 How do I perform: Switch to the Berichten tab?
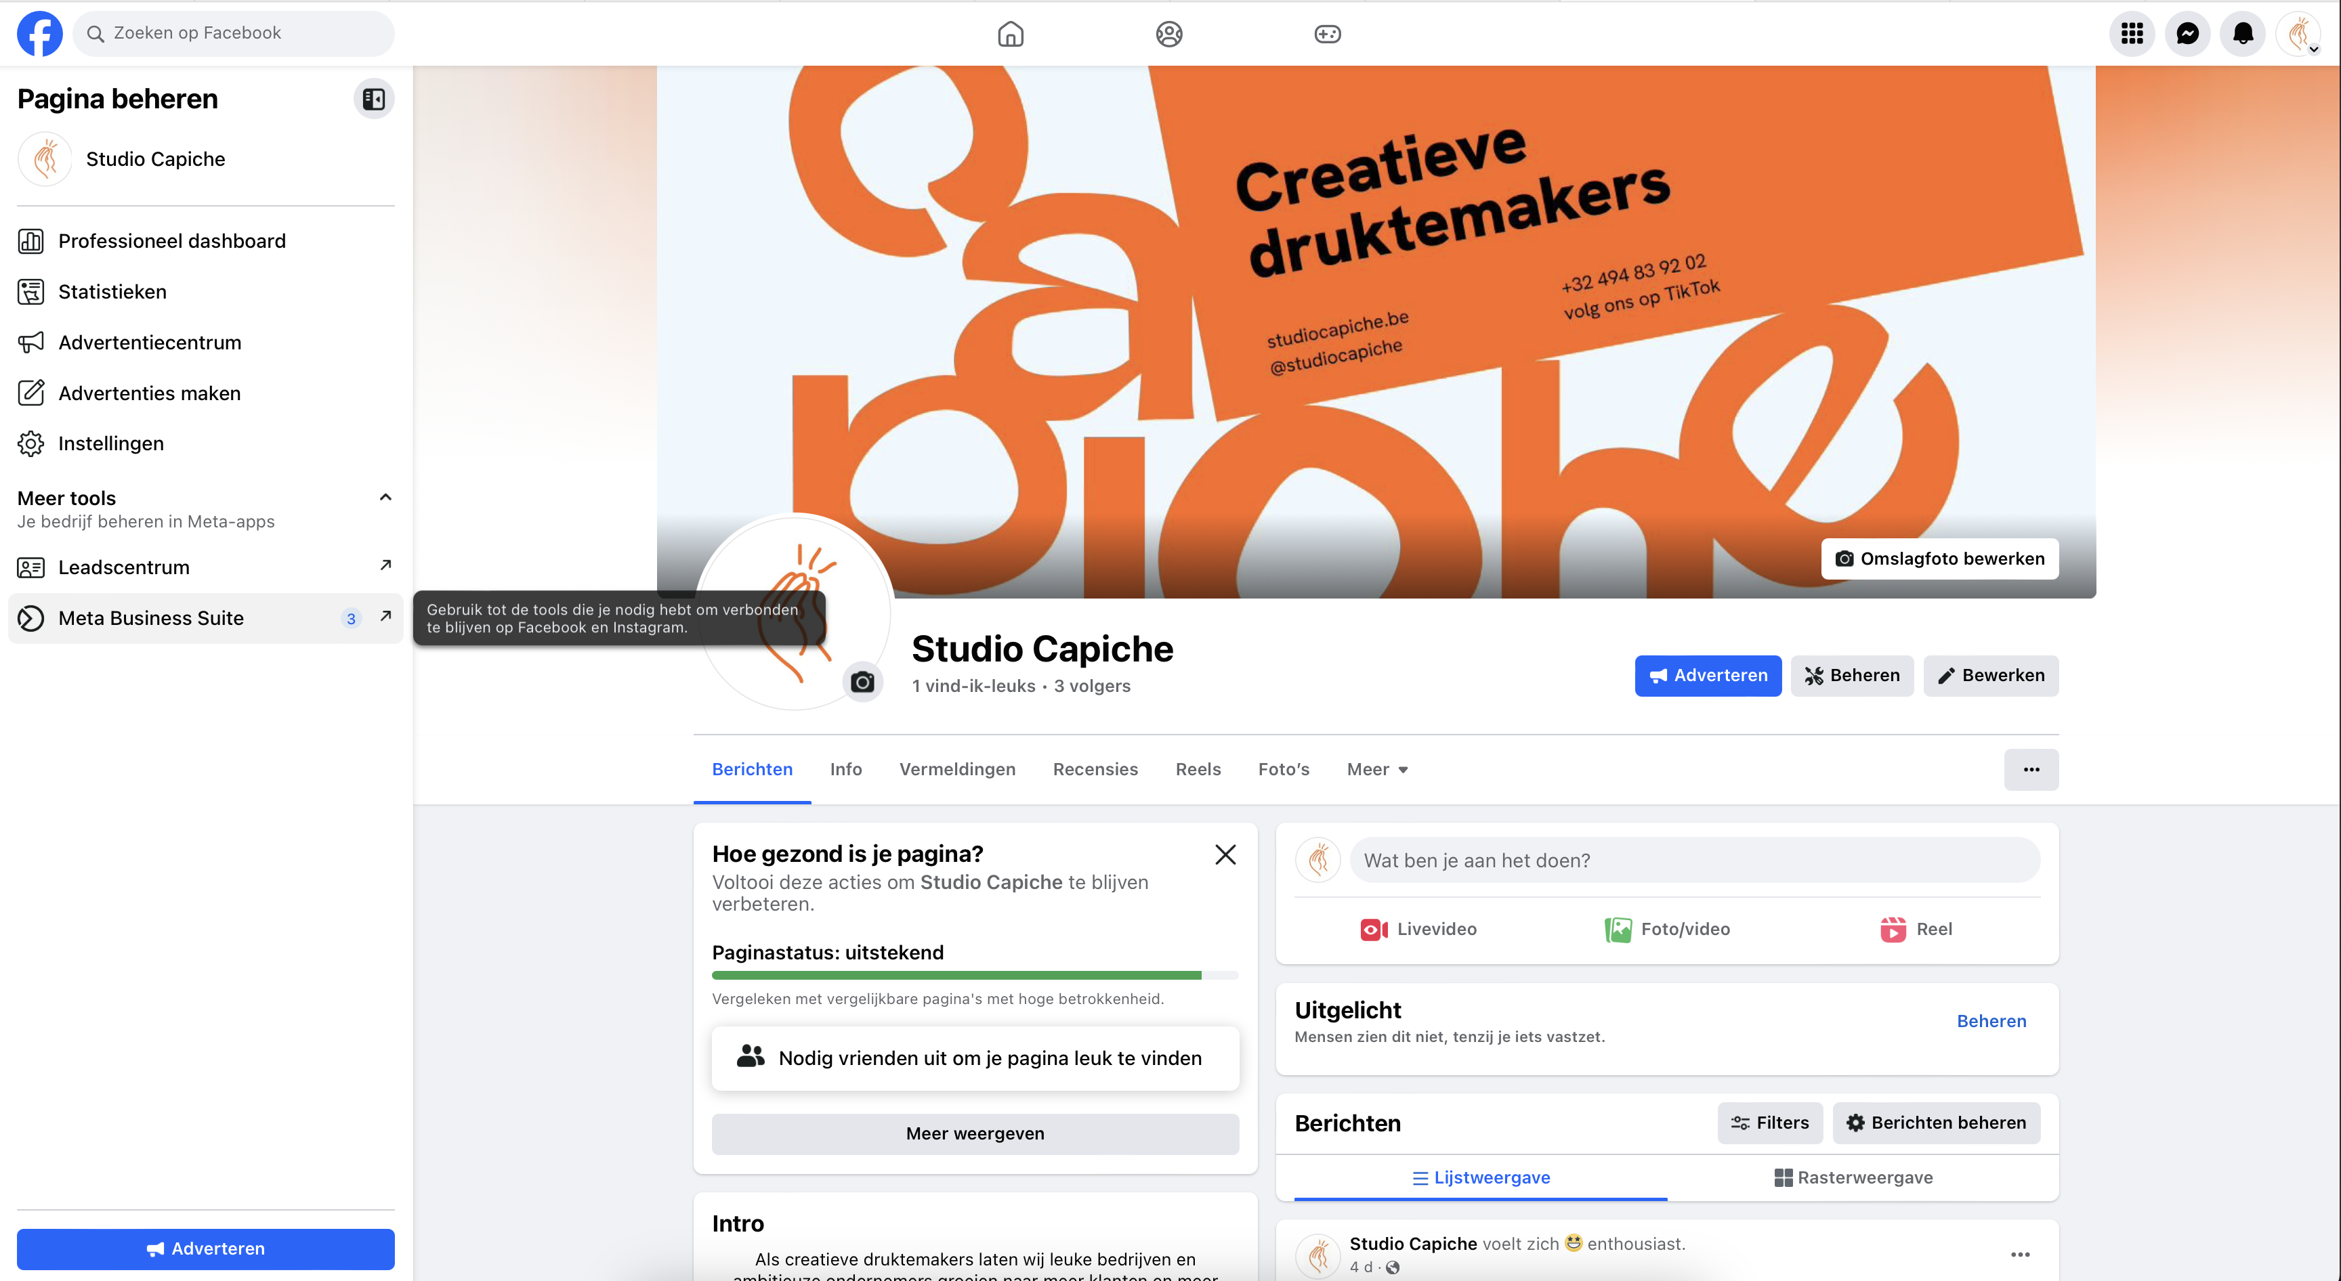click(x=752, y=770)
